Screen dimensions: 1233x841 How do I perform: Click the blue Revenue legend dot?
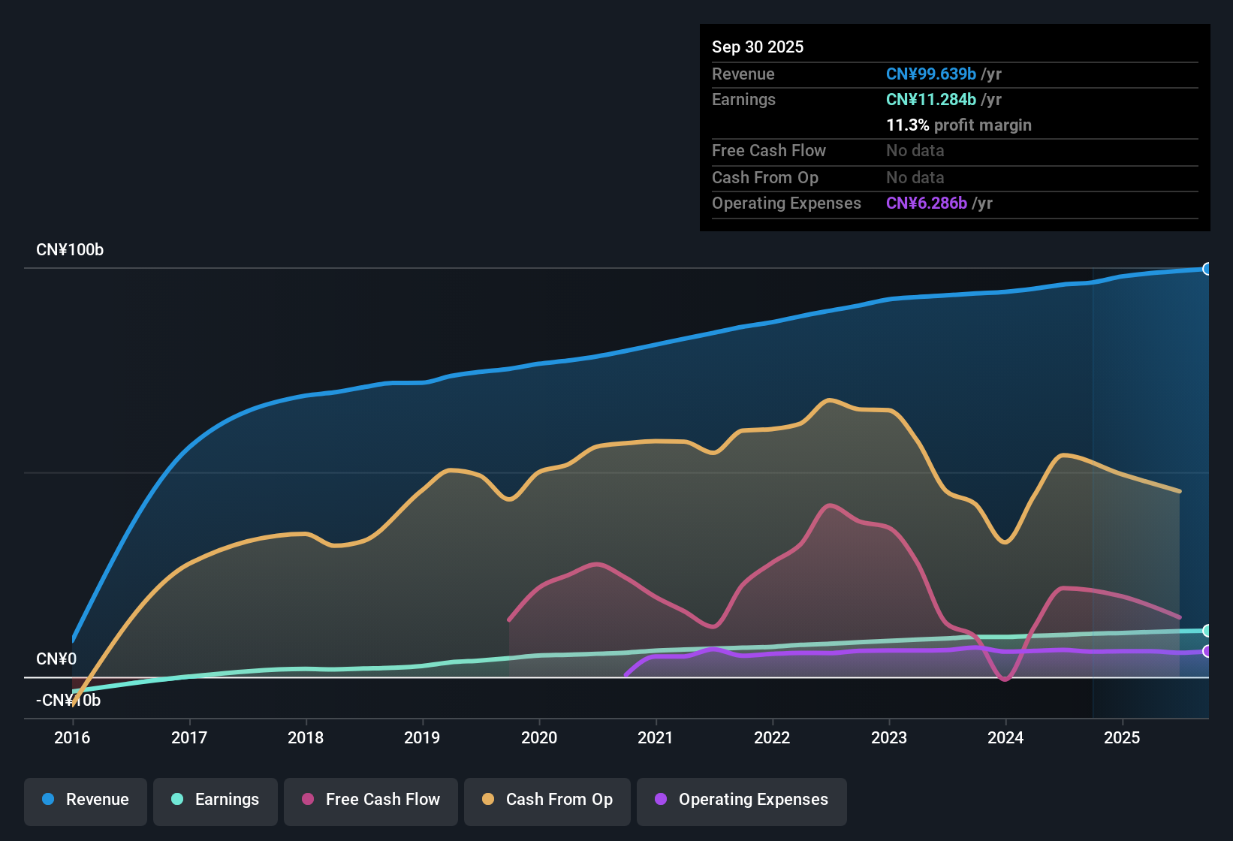coord(48,799)
